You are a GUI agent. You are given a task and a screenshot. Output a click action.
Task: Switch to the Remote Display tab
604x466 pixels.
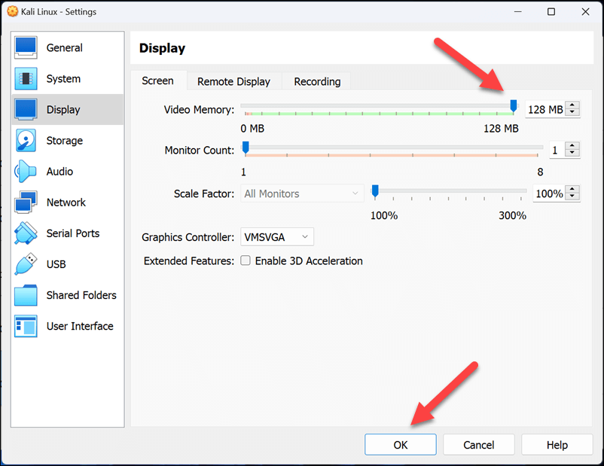pyautogui.click(x=233, y=81)
